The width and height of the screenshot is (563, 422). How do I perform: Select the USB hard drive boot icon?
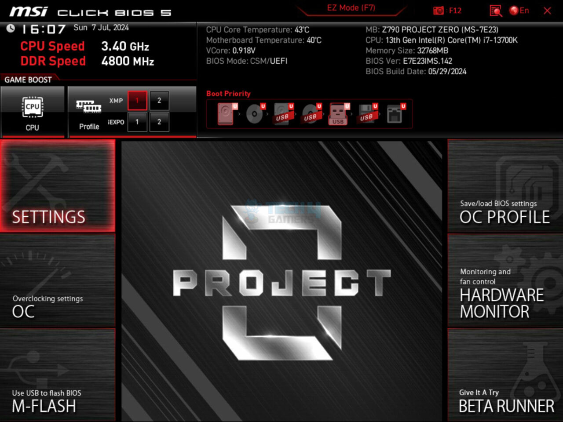tap(283, 113)
